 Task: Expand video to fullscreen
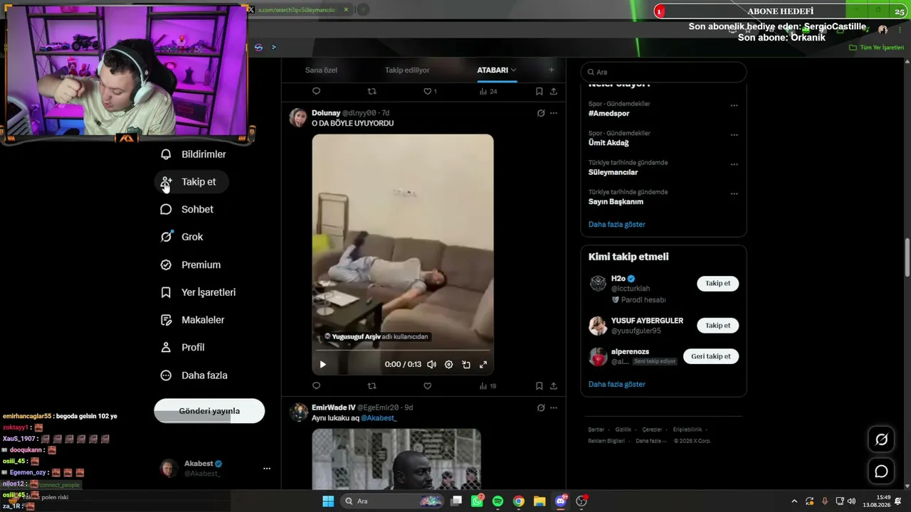tap(483, 365)
